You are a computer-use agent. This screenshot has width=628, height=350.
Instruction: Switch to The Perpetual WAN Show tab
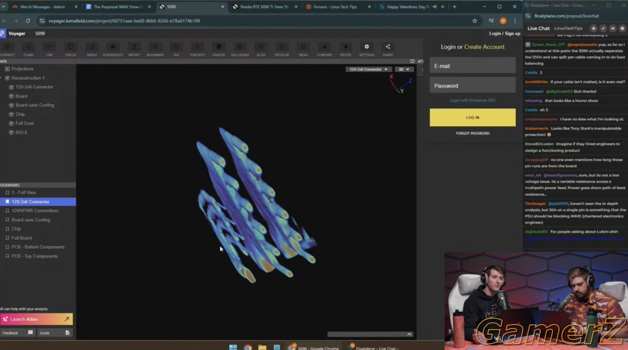point(119,7)
